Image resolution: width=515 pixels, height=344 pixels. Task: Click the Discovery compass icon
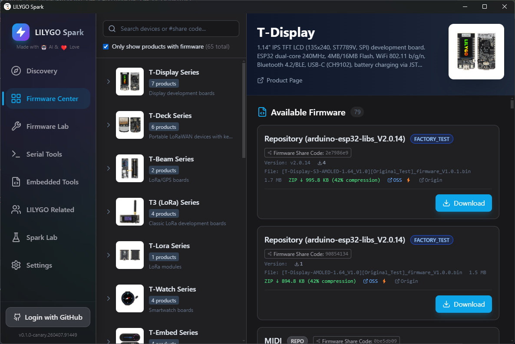click(x=16, y=71)
